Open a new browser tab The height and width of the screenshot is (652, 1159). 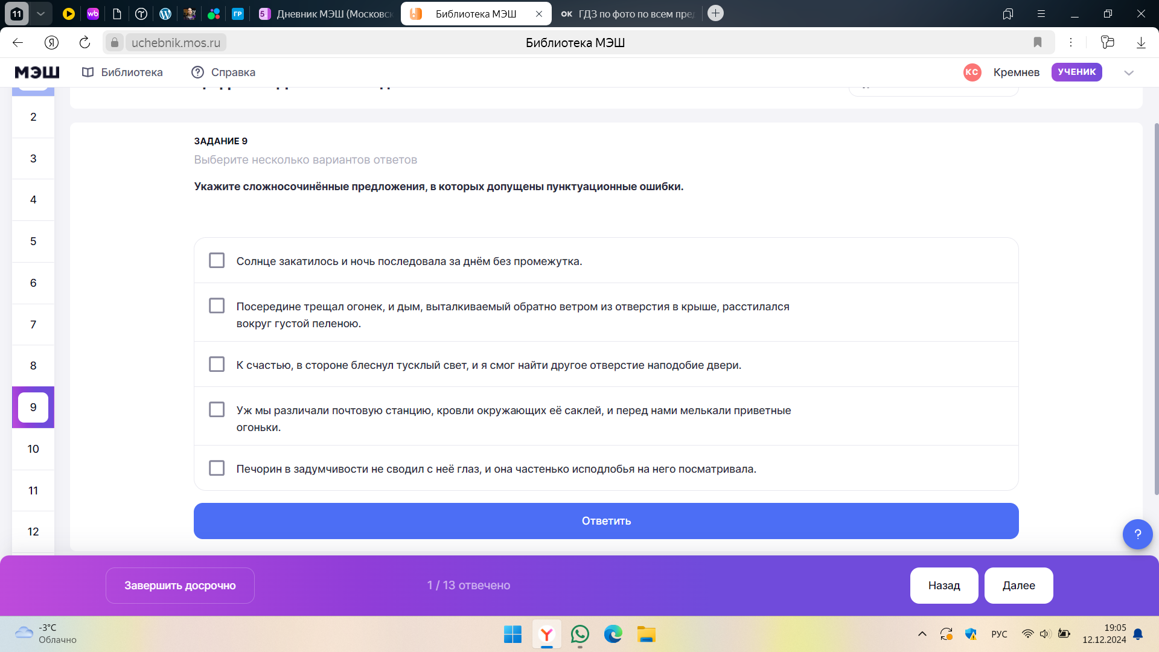(x=715, y=13)
